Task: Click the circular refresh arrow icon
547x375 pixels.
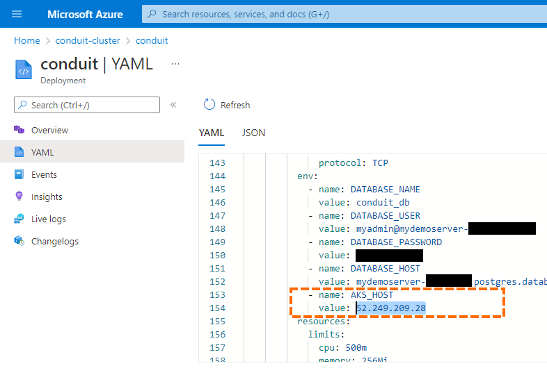Action: pyautogui.click(x=209, y=104)
